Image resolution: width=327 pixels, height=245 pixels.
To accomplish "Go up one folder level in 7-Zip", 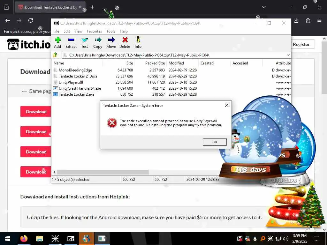I will click(55, 55).
